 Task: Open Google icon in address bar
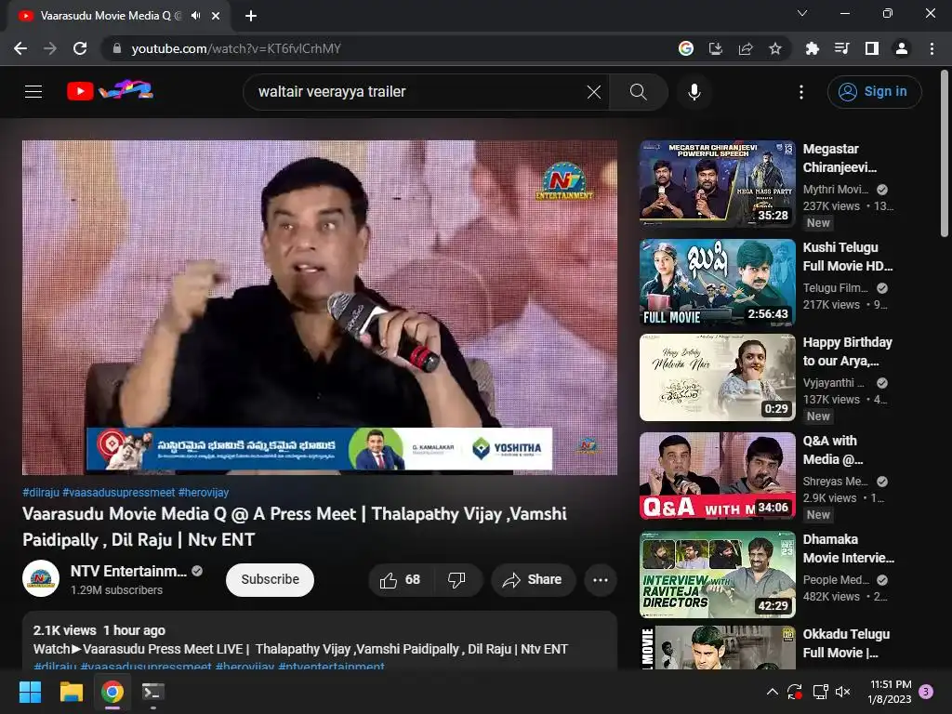coord(686,48)
